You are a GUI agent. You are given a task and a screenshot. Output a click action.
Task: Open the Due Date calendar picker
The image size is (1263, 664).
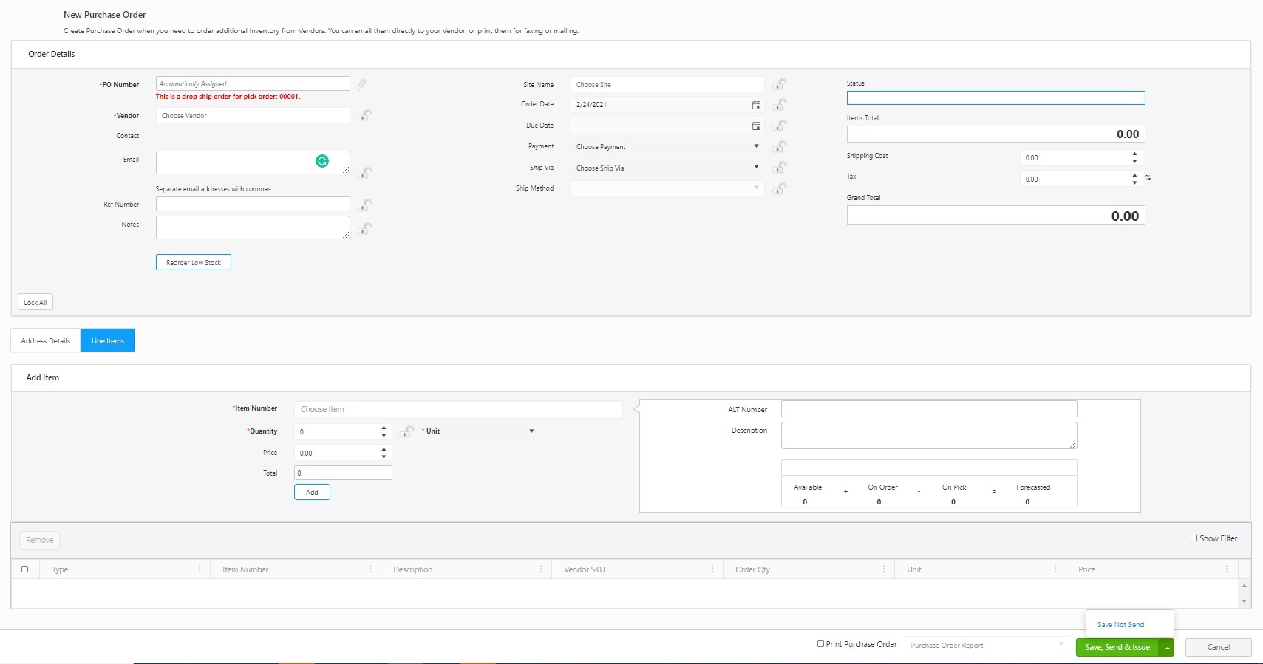coord(756,126)
